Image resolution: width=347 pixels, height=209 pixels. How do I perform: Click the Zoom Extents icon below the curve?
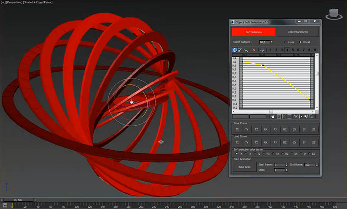pyautogui.click(x=279, y=116)
